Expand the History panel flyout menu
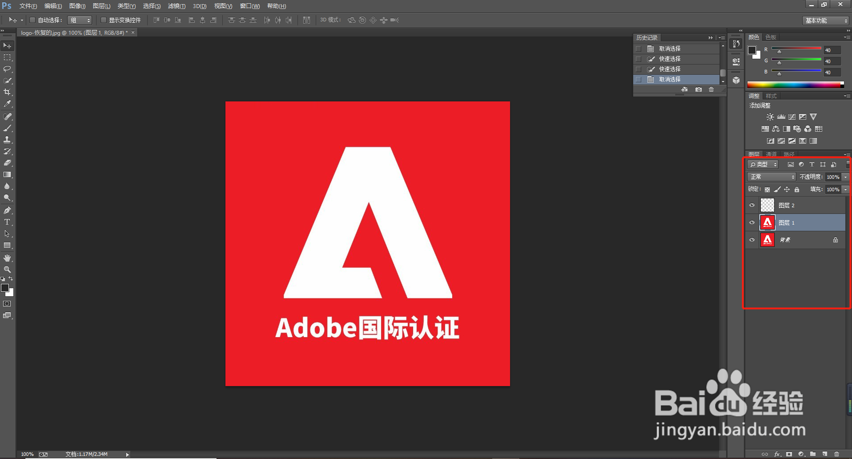Image resolution: width=852 pixels, height=459 pixels. click(722, 38)
